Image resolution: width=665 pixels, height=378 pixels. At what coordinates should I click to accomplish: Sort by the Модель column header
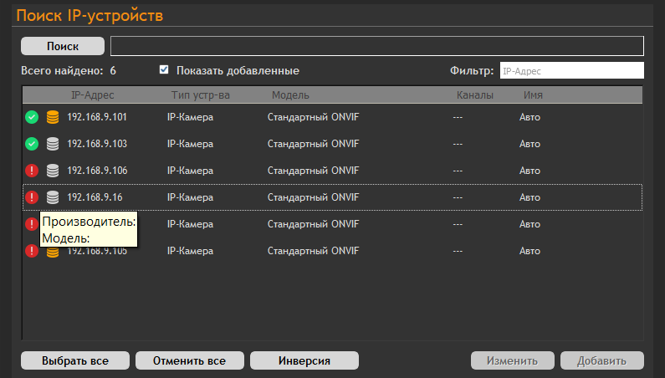(x=290, y=95)
